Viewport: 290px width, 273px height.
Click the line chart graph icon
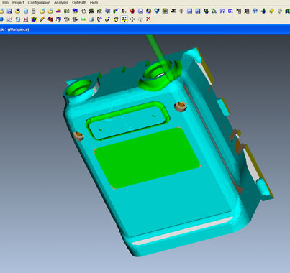tap(9, 19)
